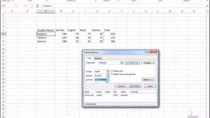
Task: Switch to the Replace tab
Action: 98,58
